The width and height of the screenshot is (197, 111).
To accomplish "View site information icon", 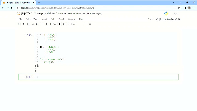I will pyautogui.click(x=18, y=8).
